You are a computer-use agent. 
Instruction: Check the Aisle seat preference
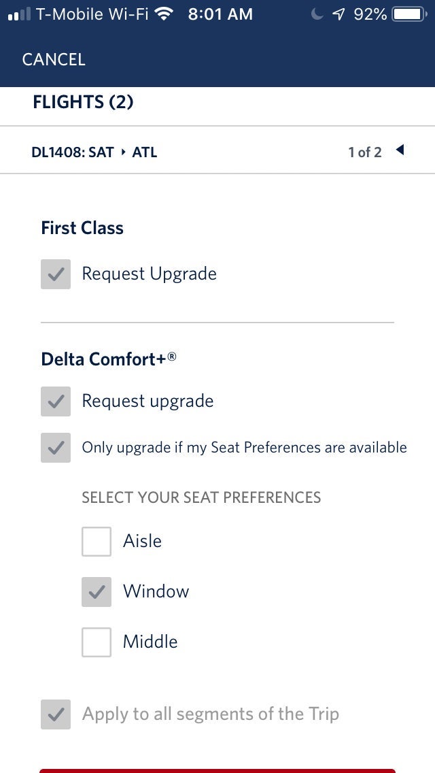coord(97,542)
